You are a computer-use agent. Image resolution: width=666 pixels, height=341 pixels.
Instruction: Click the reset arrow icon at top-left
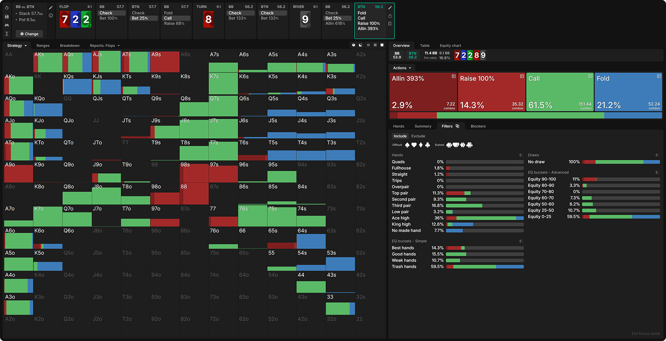pos(7,8)
